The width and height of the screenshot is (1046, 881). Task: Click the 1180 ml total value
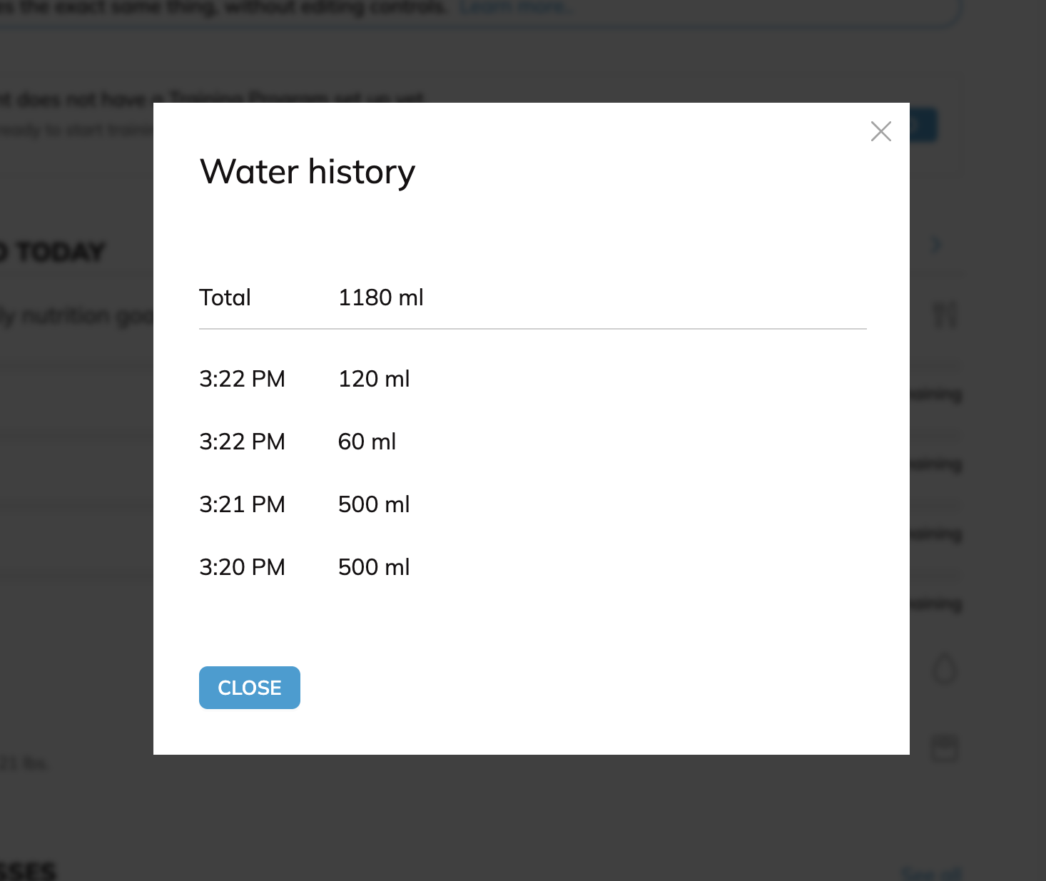tap(380, 297)
